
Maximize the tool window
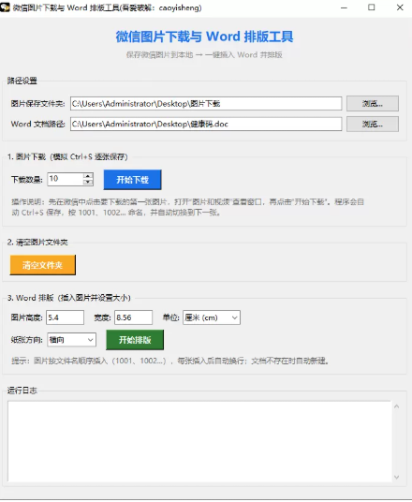pyautogui.click(x=372, y=7)
